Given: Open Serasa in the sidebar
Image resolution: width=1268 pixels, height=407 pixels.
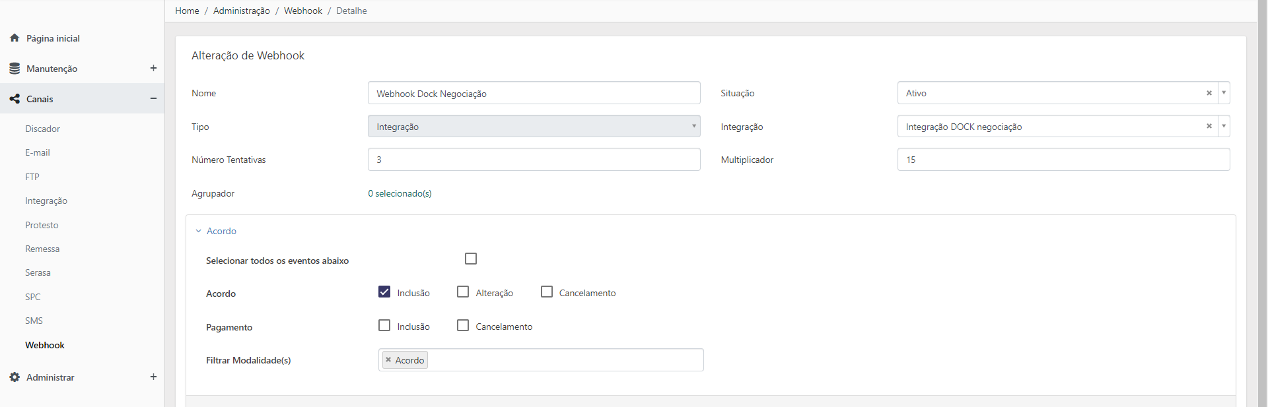Looking at the screenshot, I should [x=38, y=272].
